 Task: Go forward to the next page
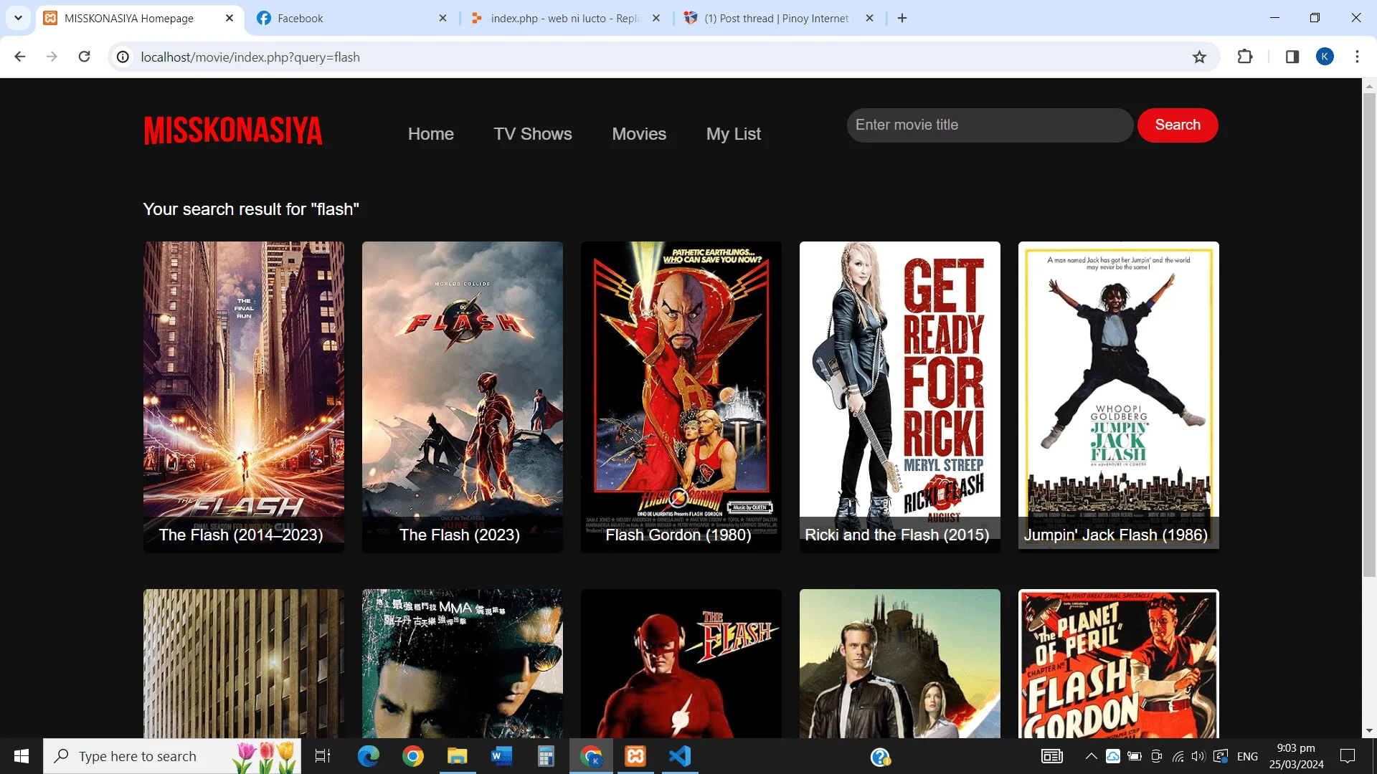pos(52,57)
